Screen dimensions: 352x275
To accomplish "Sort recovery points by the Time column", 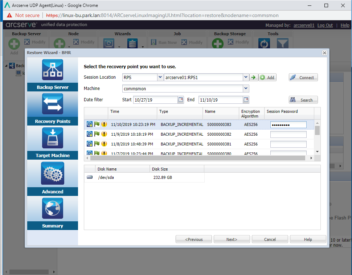I will tap(132, 113).
